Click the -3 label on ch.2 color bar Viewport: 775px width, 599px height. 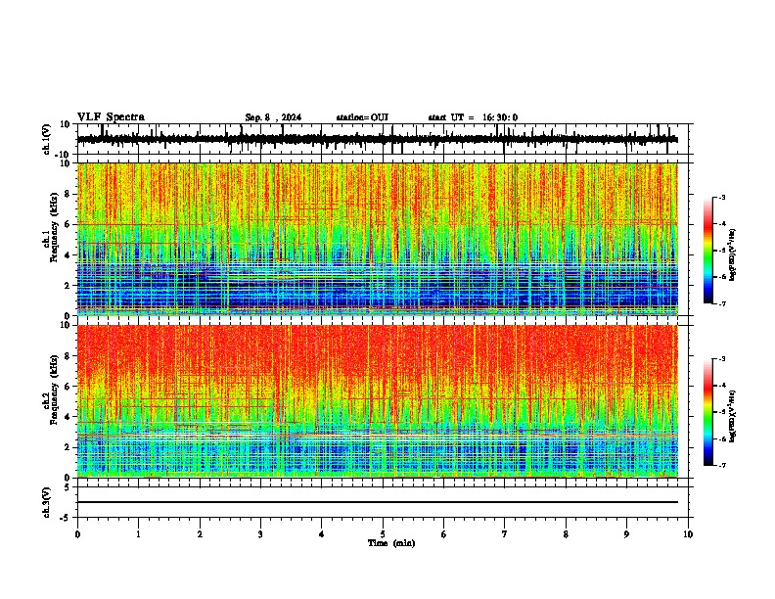click(x=722, y=359)
